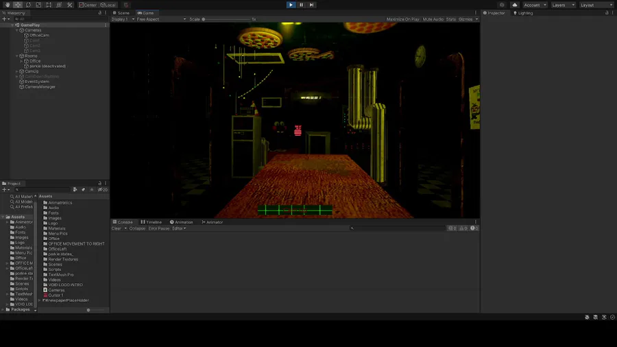
Task: Open the Gizmos dropdown
Action: click(x=468, y=19)
